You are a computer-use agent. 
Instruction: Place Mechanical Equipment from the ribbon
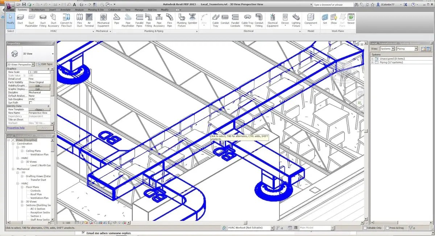[x=103, y=20]
